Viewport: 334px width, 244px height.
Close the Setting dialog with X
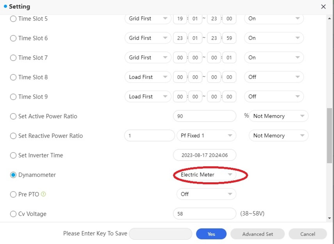pos(323,7)
